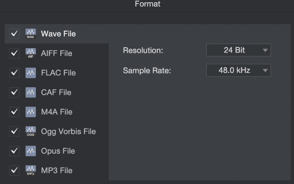Toggle the Ogg Vorbis File checkbox
The height and width of the screenshot is (184, 294).
tap(15, 131)
